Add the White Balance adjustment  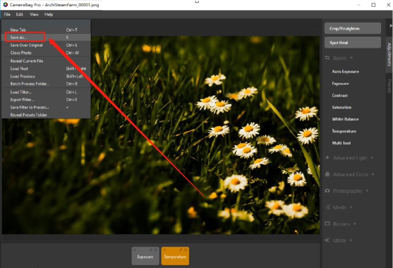pyautogui.click(x=345, y=119)
